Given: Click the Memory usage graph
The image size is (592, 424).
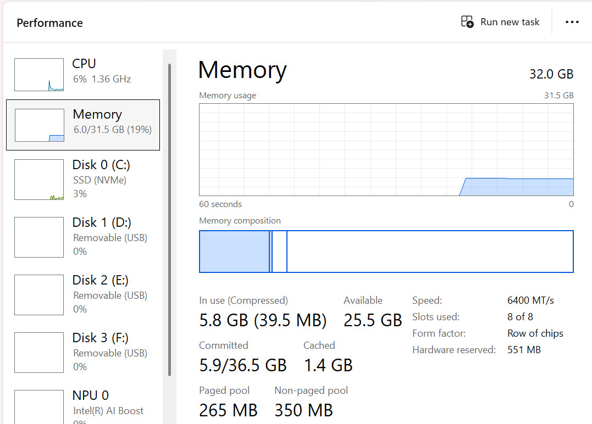Looking at the screenshot, I should click(386, 150).
